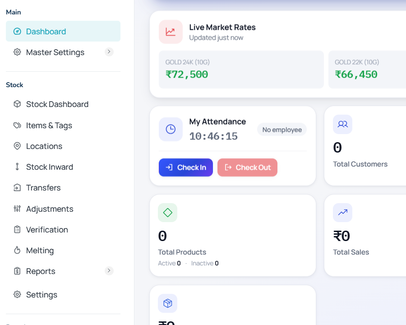Viewport: 406px width, 325px height.
Task: Click the Check Out button
Action: [247, 167]
